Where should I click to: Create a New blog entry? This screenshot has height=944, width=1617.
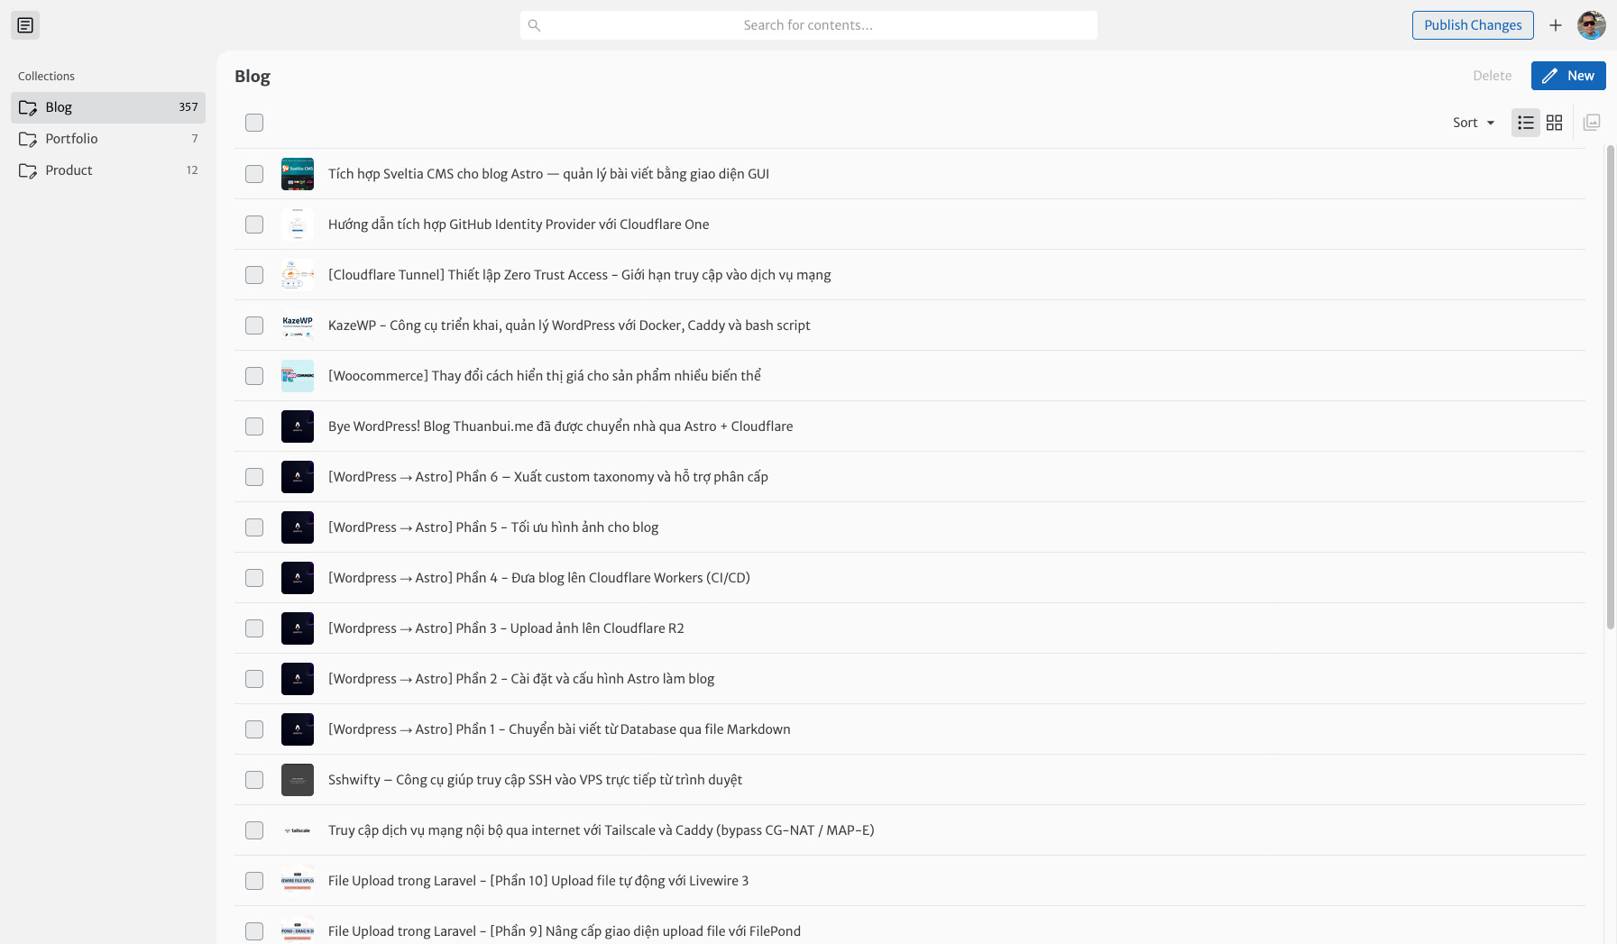tap(1568, 76)
